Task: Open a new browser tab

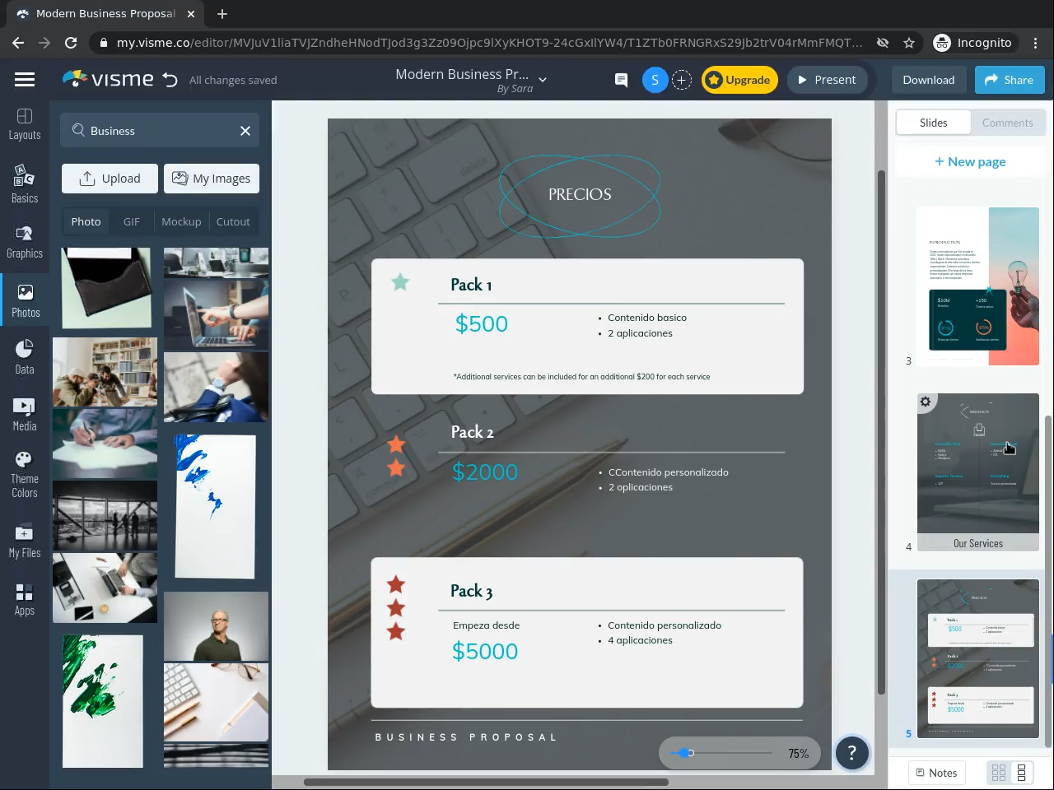Action: 222,14
